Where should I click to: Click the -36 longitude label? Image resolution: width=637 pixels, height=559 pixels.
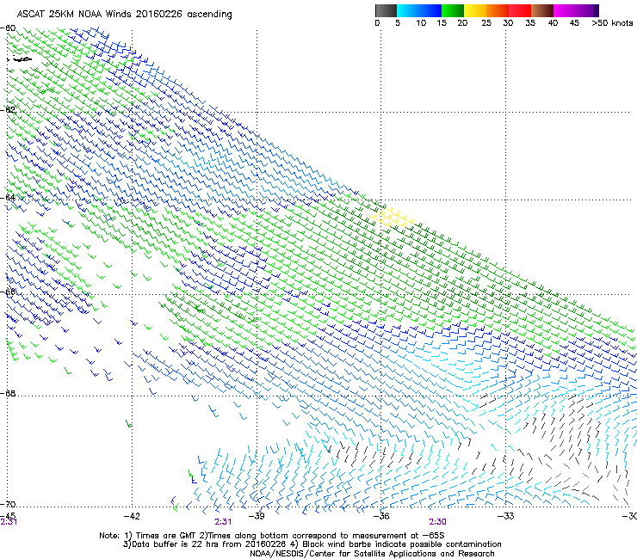tap(381, 516)
